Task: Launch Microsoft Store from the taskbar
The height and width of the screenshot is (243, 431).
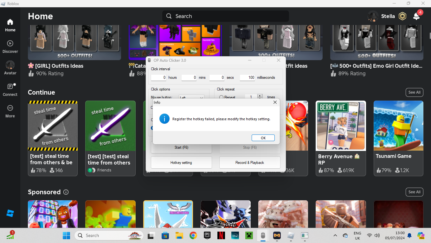Action: pyautogui.click(x=165, y=235)
